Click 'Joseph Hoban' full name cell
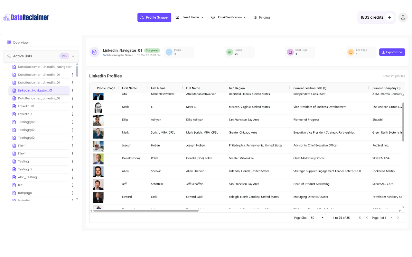 (x=195, y=146)
